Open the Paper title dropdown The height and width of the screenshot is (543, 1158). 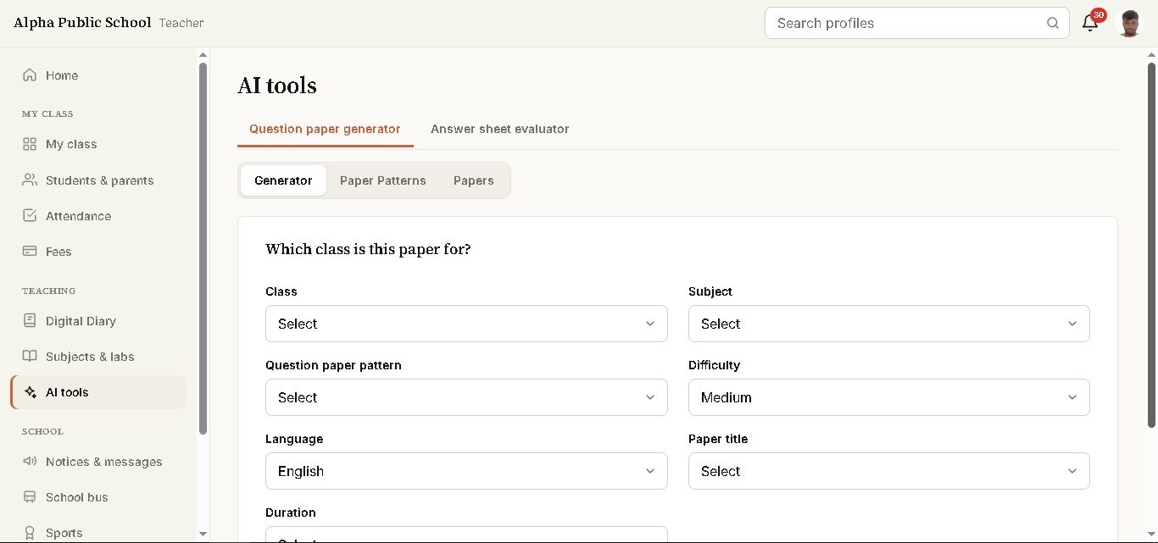point(888,471)
